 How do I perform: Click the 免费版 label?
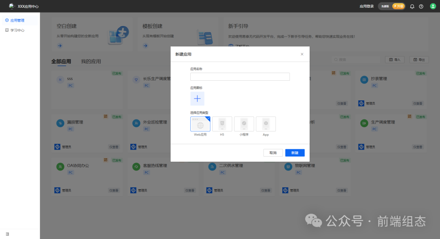tap(385, 6)
